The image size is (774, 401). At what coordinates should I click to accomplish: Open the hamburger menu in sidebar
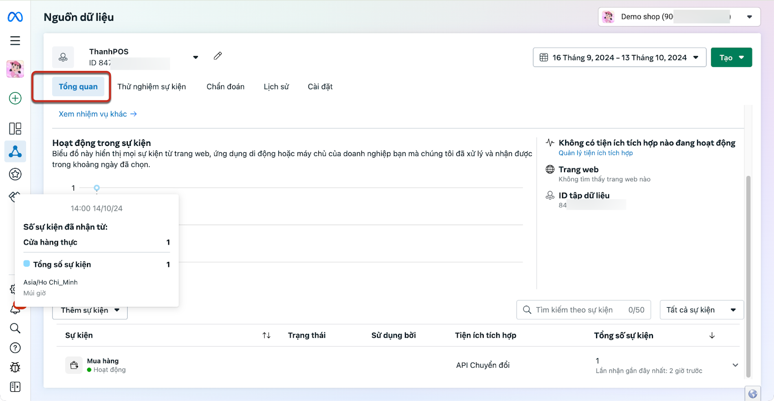(x=15, y=41)
